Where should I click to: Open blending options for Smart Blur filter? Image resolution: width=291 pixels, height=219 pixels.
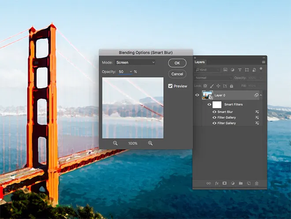[257, 112]
